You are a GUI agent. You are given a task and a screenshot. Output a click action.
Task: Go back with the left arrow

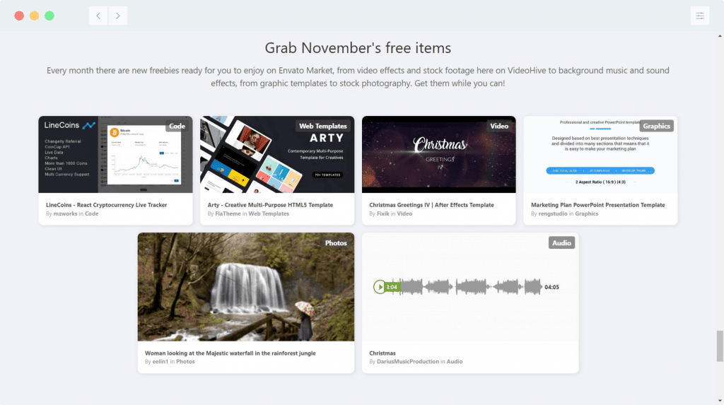click(98, 16)
